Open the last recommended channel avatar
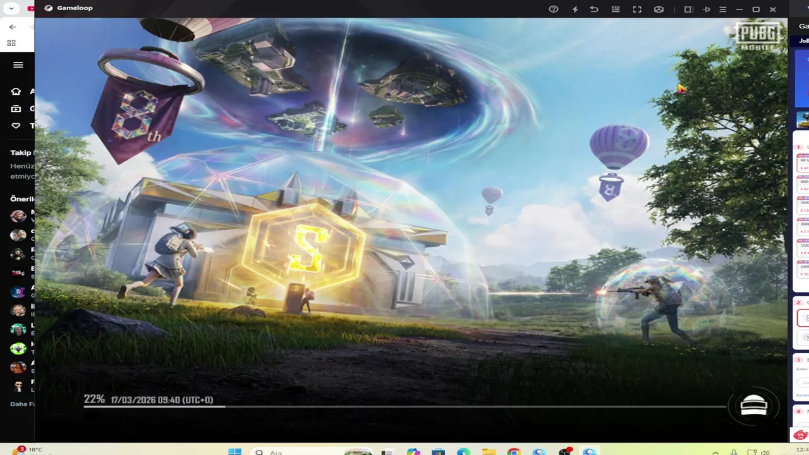 (x=18, y=386)
